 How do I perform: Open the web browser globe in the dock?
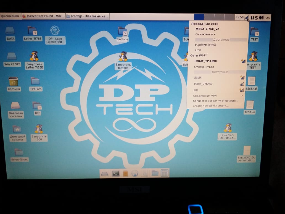(135, 173)
